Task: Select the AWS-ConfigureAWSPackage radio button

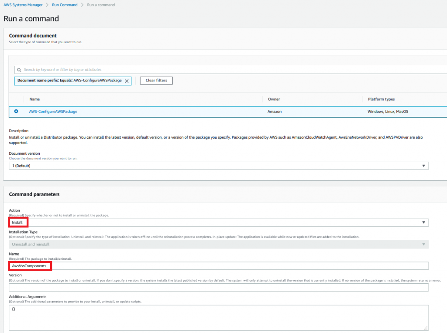Action: (16, 111)
